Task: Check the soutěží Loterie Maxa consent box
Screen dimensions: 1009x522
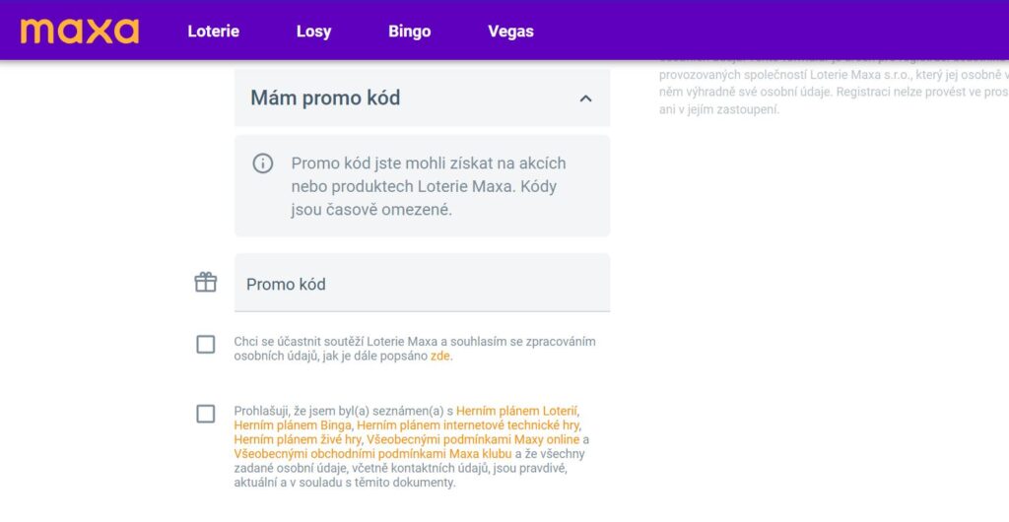Action: [x=206, y=345]
